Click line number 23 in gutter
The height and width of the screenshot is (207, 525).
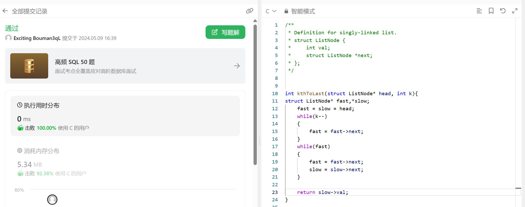[275, 192]
